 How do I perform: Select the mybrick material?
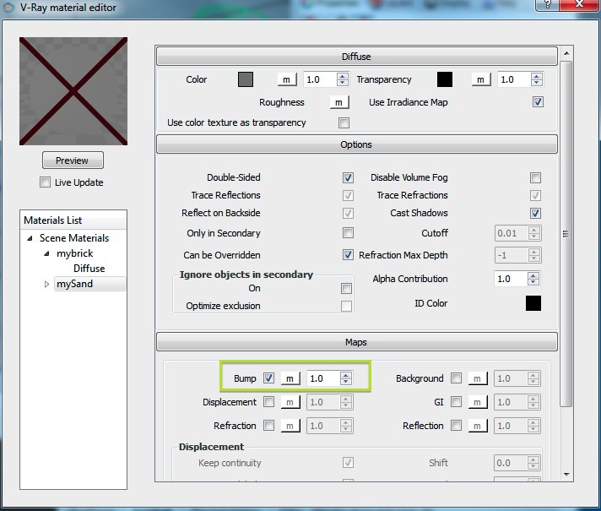click(75, 253)
